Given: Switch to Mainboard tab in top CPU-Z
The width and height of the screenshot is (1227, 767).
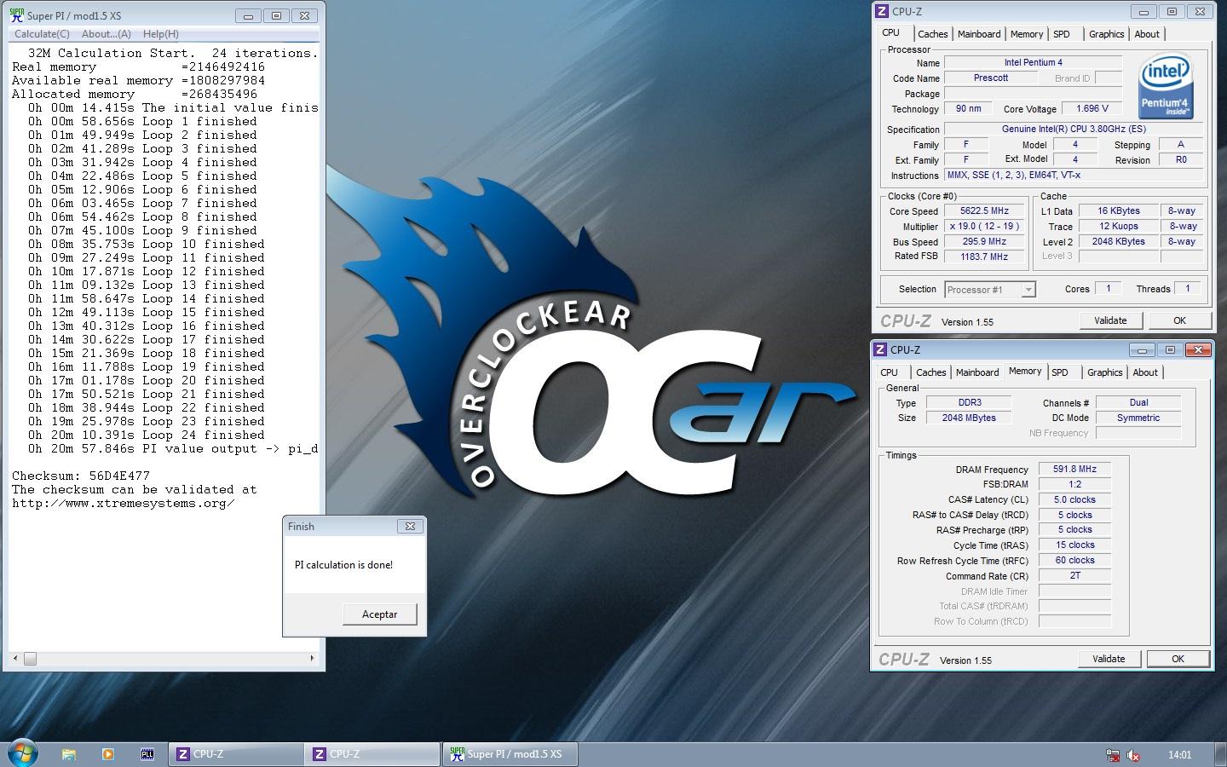Looking at the screenshot, I should tap(979, 34).
